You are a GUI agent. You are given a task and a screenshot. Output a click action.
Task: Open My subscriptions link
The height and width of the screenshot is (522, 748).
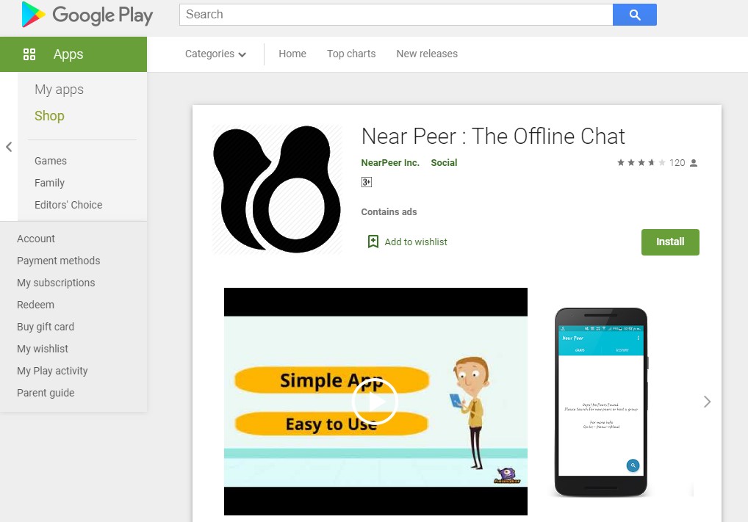56,283
